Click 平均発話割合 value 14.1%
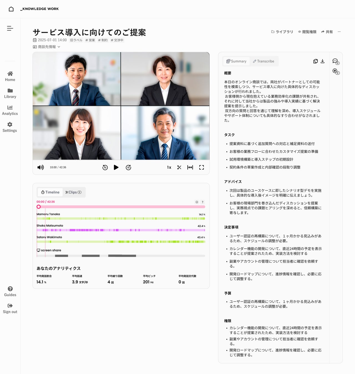 (41, 282)
